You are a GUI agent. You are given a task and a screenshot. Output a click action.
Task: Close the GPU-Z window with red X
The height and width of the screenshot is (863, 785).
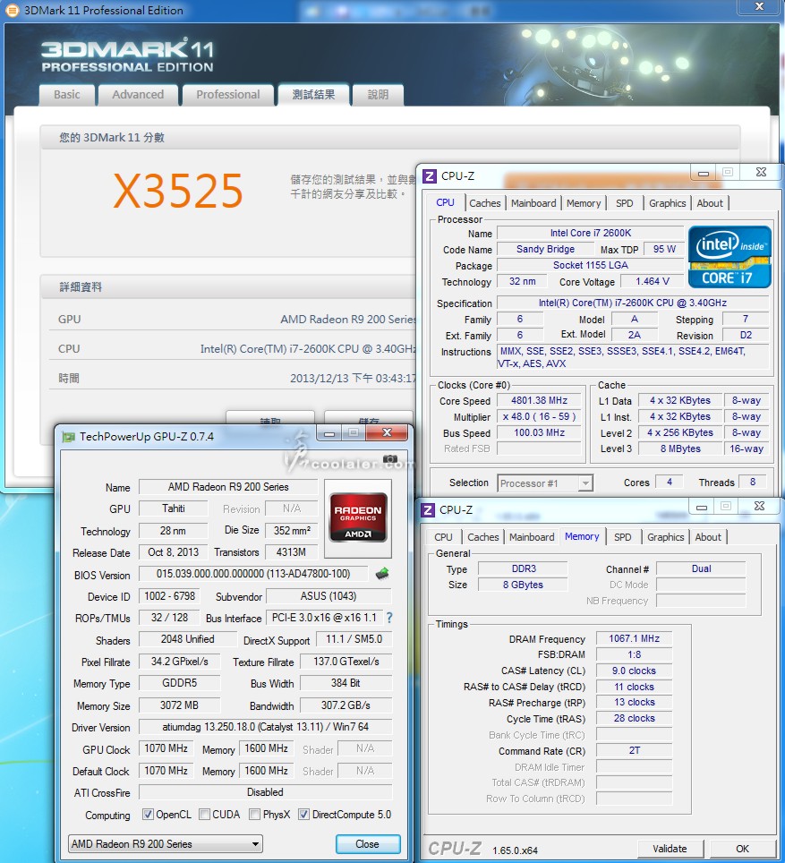[387, 432]
